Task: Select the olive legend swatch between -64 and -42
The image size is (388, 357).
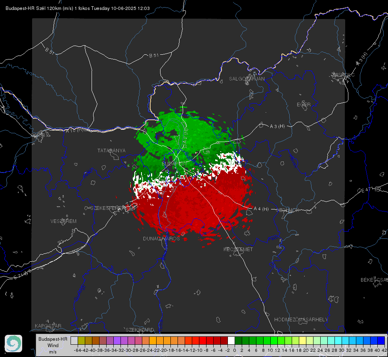Action: tap(81, 340)
